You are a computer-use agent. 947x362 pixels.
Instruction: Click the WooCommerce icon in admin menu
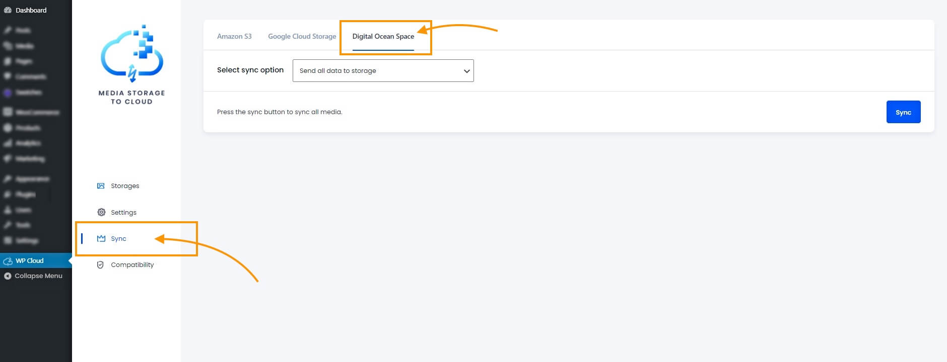click(x=8, y=112)
